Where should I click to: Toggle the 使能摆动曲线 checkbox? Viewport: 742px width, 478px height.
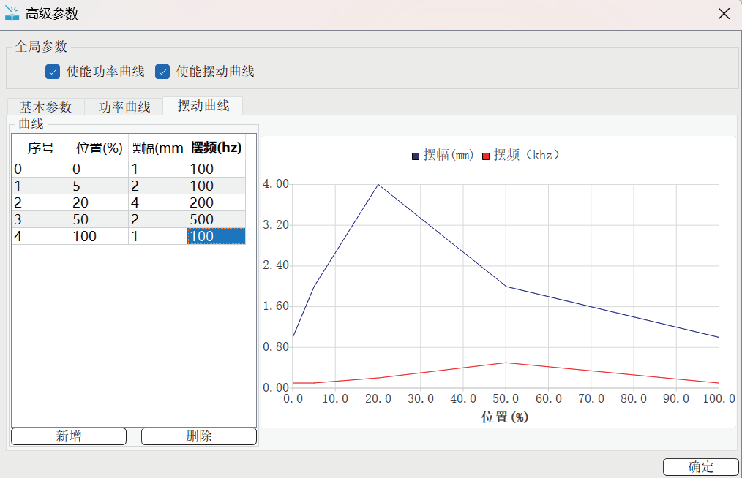coord(162,72)
